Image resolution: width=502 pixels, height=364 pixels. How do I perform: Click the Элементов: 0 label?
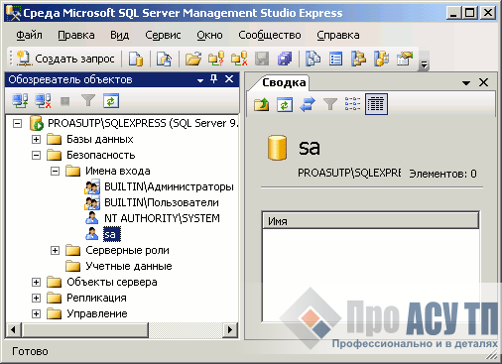tap(442, 174)
